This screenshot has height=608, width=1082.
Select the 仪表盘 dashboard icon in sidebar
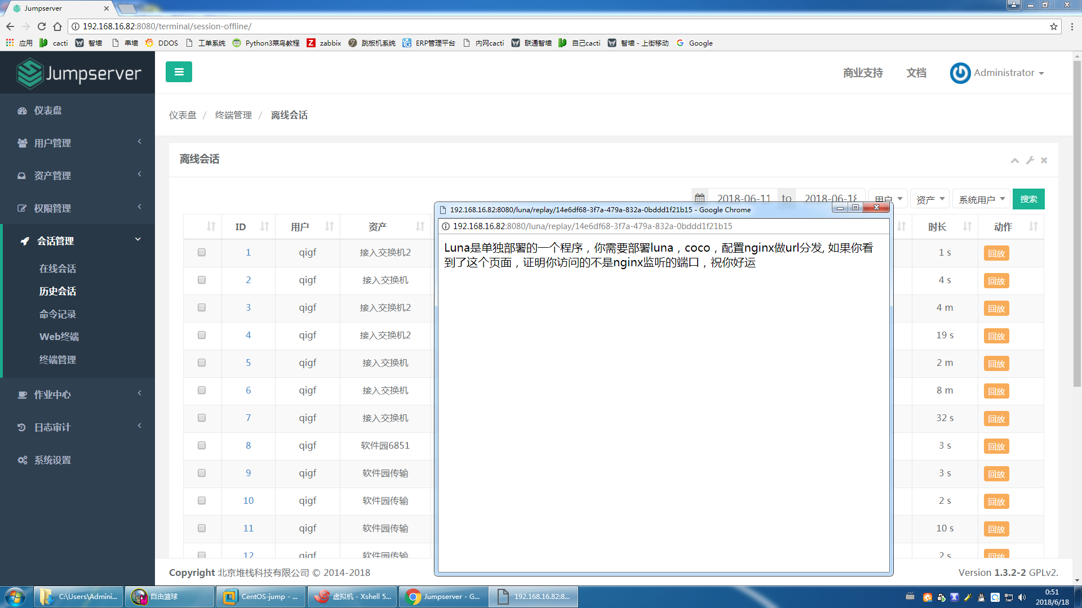coord(21,110)
